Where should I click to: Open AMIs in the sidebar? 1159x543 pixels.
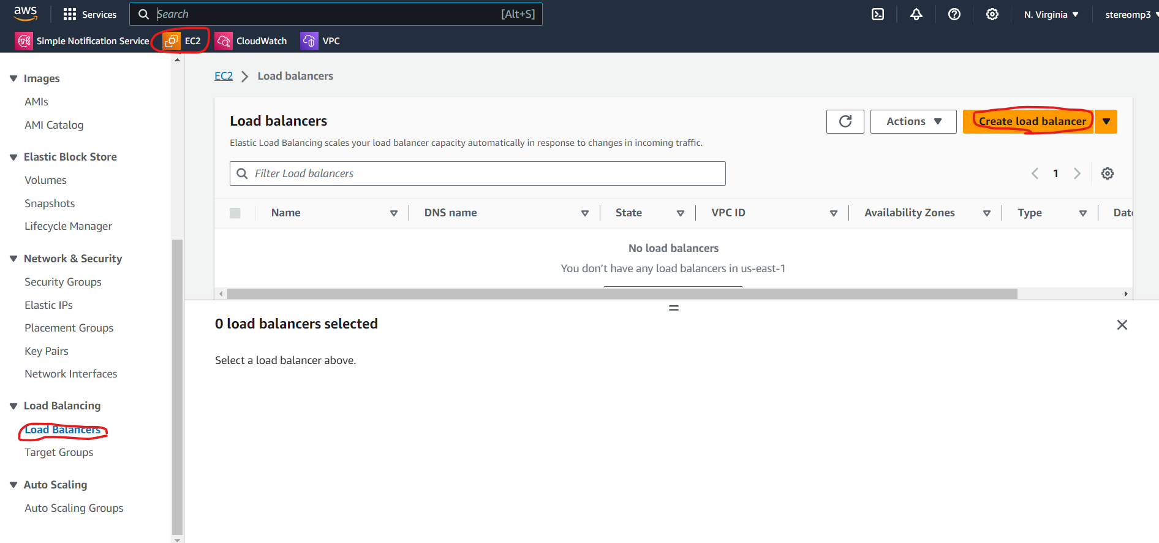click(36, 102)
